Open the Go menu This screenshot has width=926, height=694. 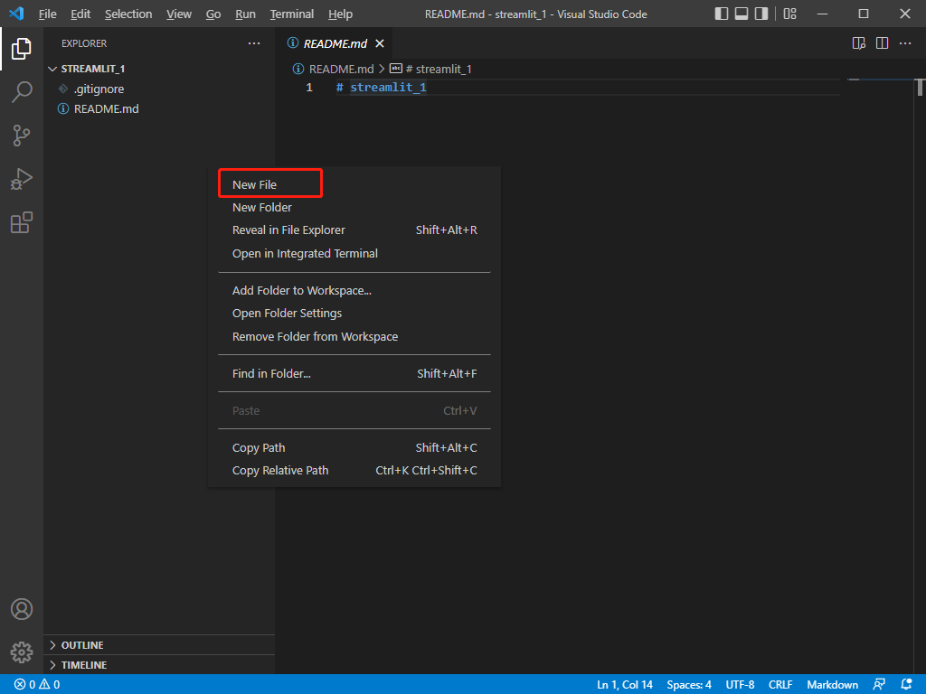[213, 14]
